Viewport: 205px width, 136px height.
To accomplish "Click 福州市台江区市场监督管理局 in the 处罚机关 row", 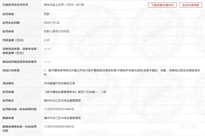I will [x=62, y=101].
